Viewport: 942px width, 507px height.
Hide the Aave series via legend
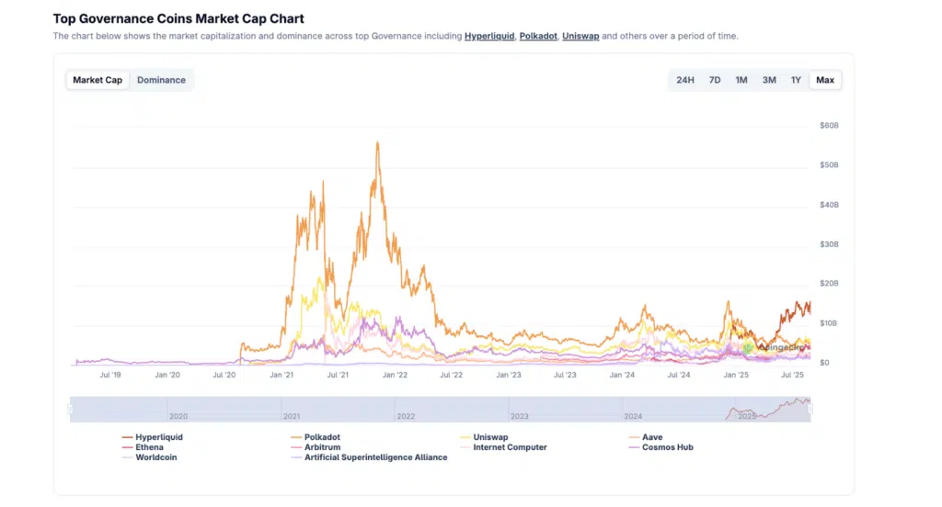[651, 437]
